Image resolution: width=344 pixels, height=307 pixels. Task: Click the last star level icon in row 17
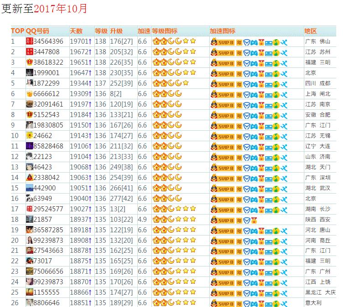point(193,209)
